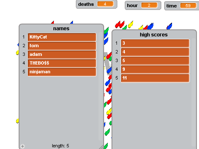Click the names list title
Viewport: 199px width, 149px height.
click(x=61, y=29)
